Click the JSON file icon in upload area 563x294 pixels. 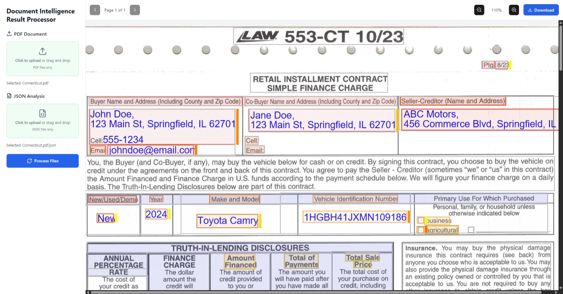pyautogui.click(x=42, y=113)
